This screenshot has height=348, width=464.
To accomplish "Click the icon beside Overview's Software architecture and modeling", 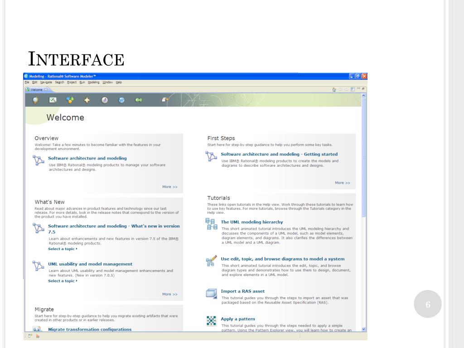I will tap(39, 160).
